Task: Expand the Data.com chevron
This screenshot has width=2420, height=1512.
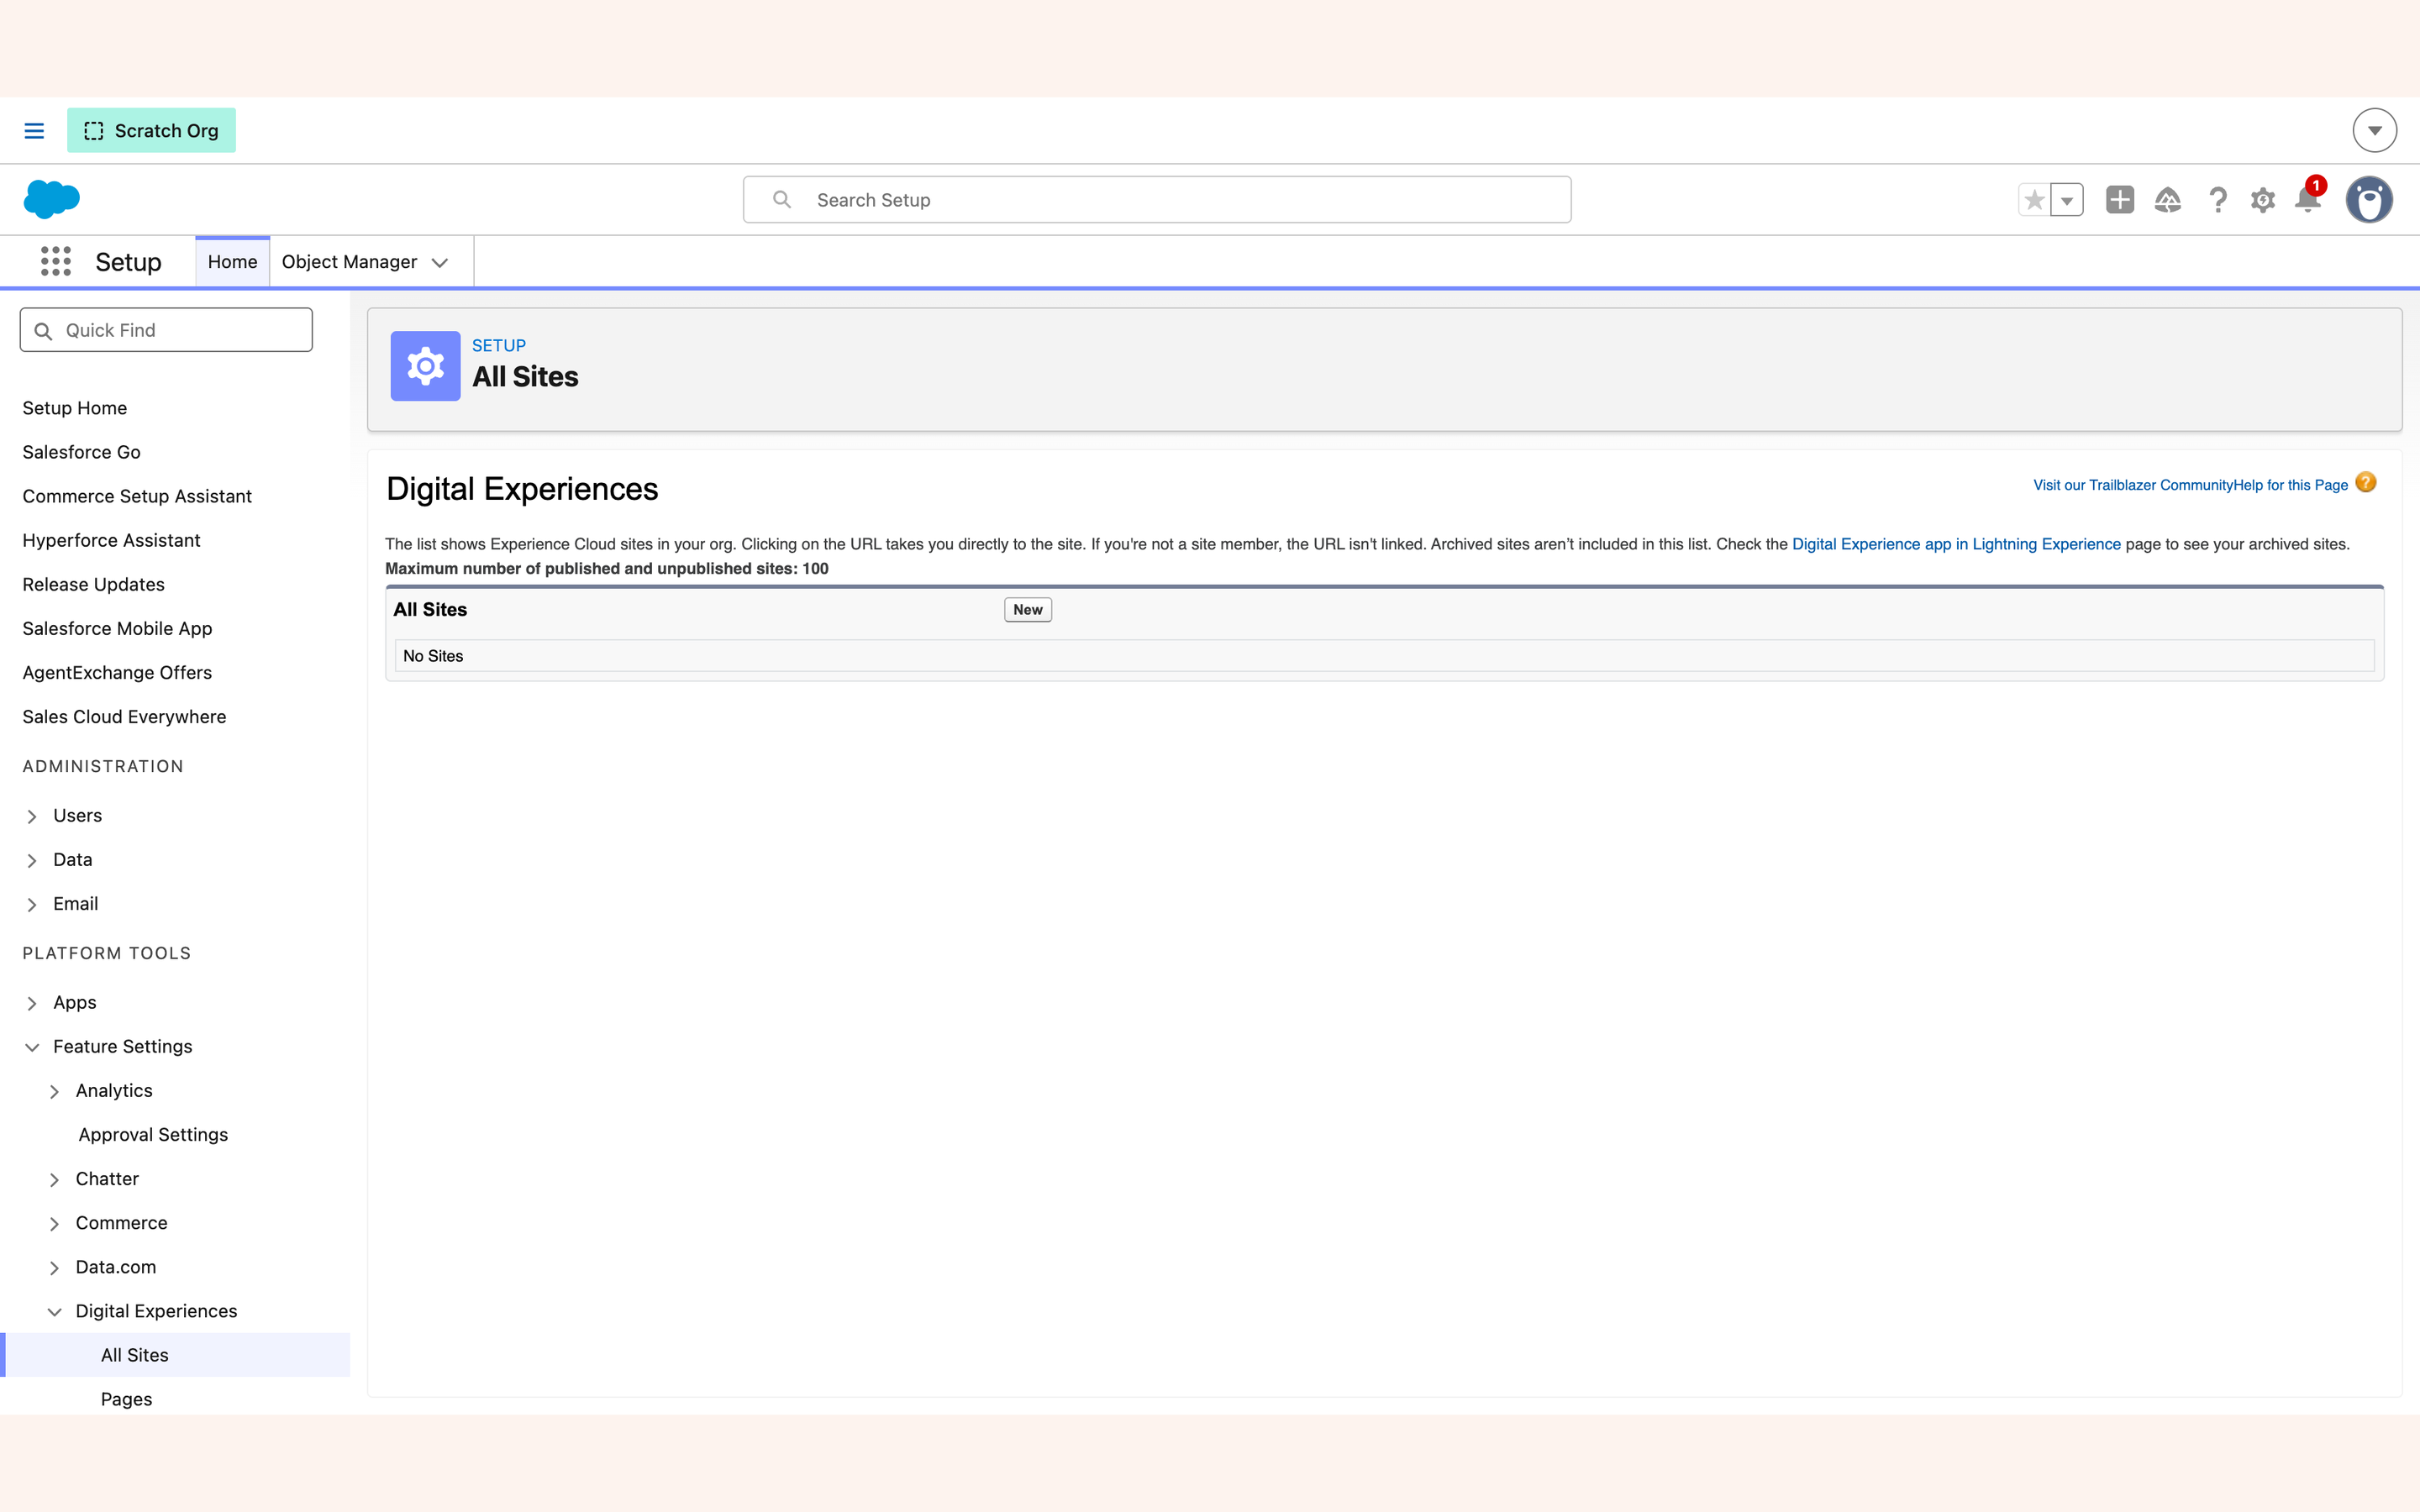Action: (55, 1267)
